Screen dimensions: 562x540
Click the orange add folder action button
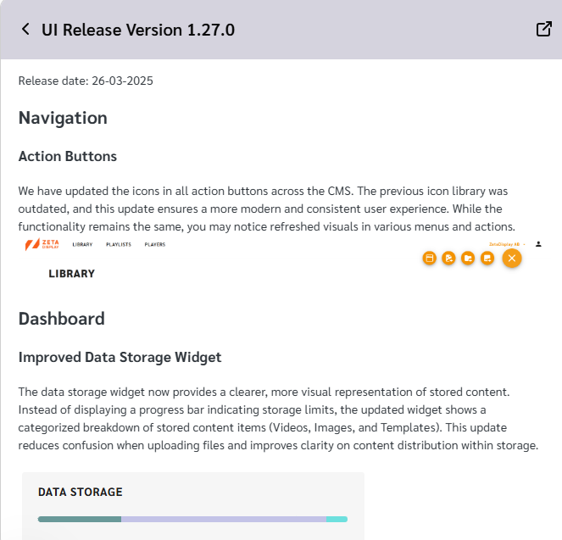pos(468,258)
